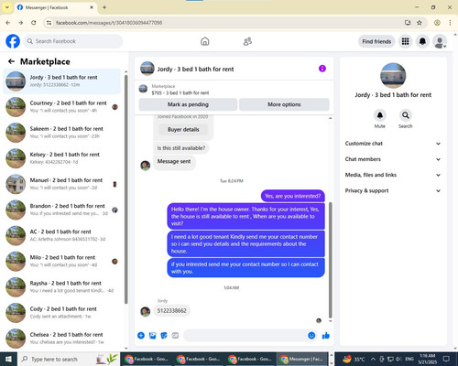
Task: Open the notifications bell in header
Action: click(x=422, y=41)
